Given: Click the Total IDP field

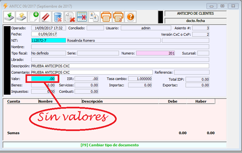Looking at the screenshot, I should (x=197, y=79).
